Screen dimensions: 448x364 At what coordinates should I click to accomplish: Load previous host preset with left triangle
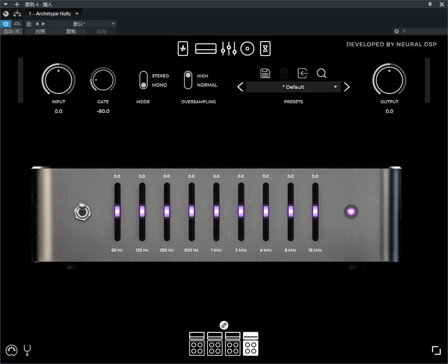tap(37, 24)
